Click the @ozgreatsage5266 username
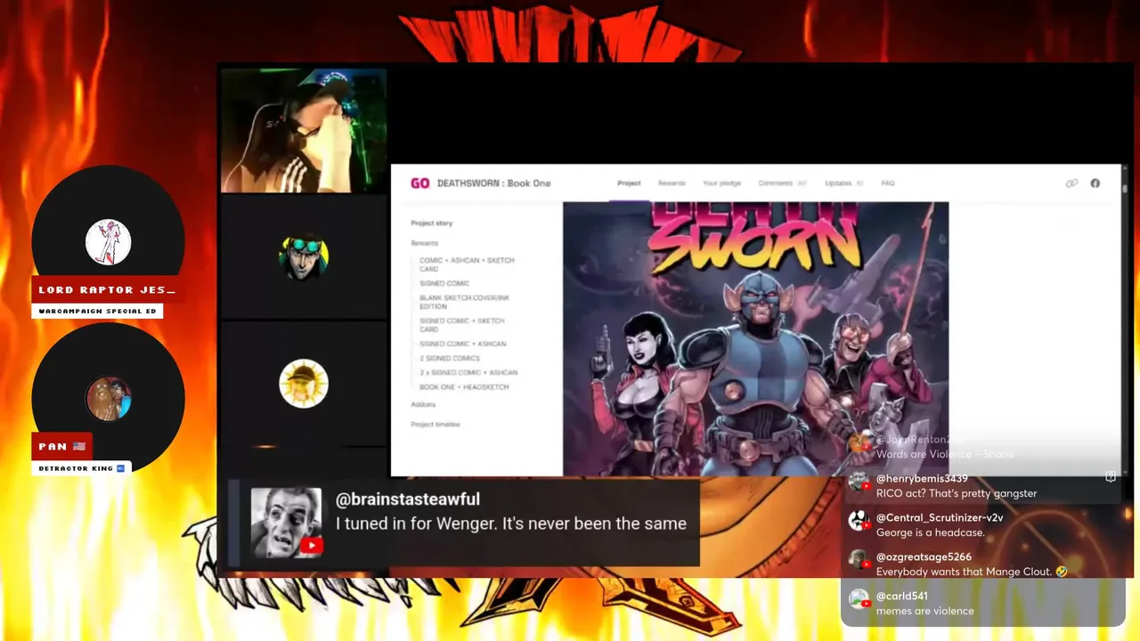1140x641 pixels. tap(924, 557)
